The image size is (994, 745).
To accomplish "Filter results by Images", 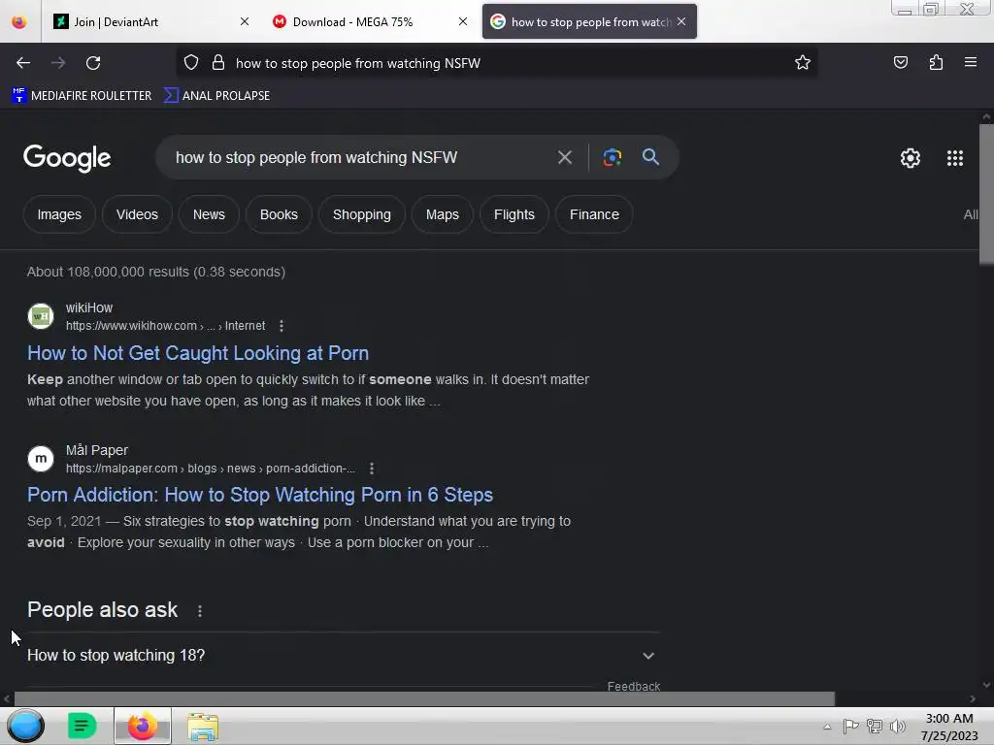I will click(59, 214).
